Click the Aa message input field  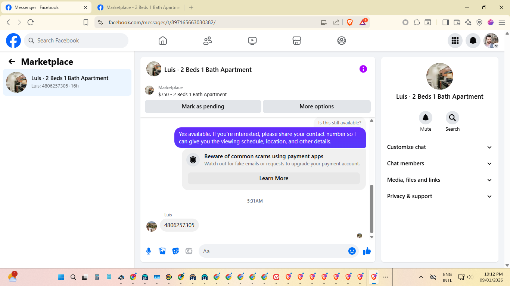coord(273,251)
